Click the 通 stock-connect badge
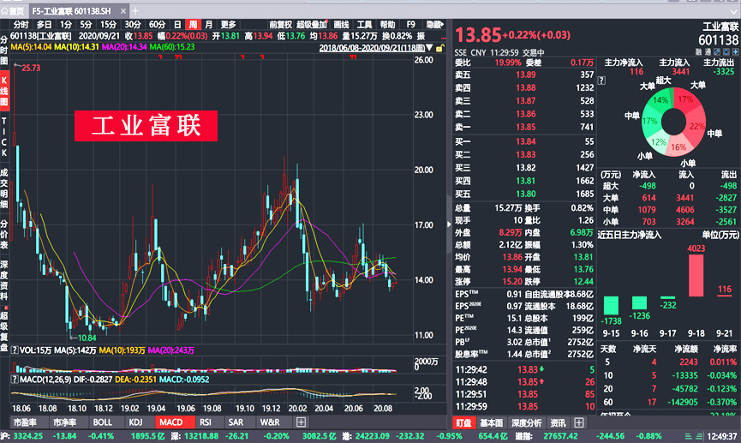The image size is (741, 443). click(x=708, y=52)
